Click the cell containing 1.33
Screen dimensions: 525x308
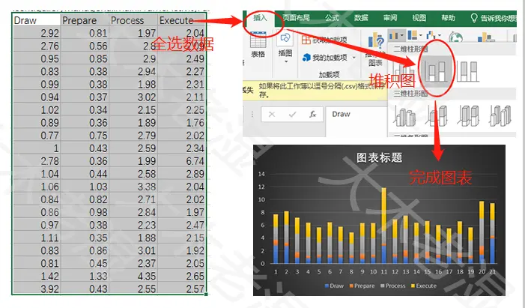click(x=85, y=277)
